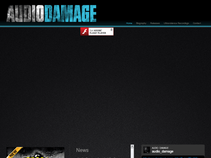Open Ultraviolence Recordings page
211x158 pixels.
pyautogui.click(x=176, y=23)
